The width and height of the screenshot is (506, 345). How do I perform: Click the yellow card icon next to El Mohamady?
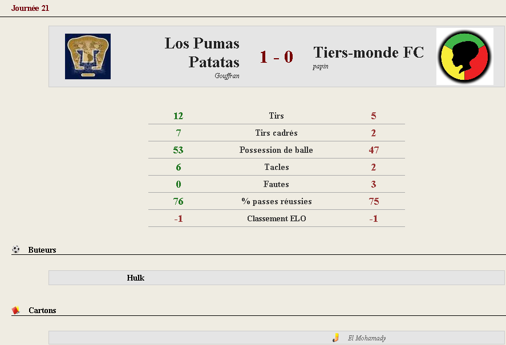tap(335, 338)
